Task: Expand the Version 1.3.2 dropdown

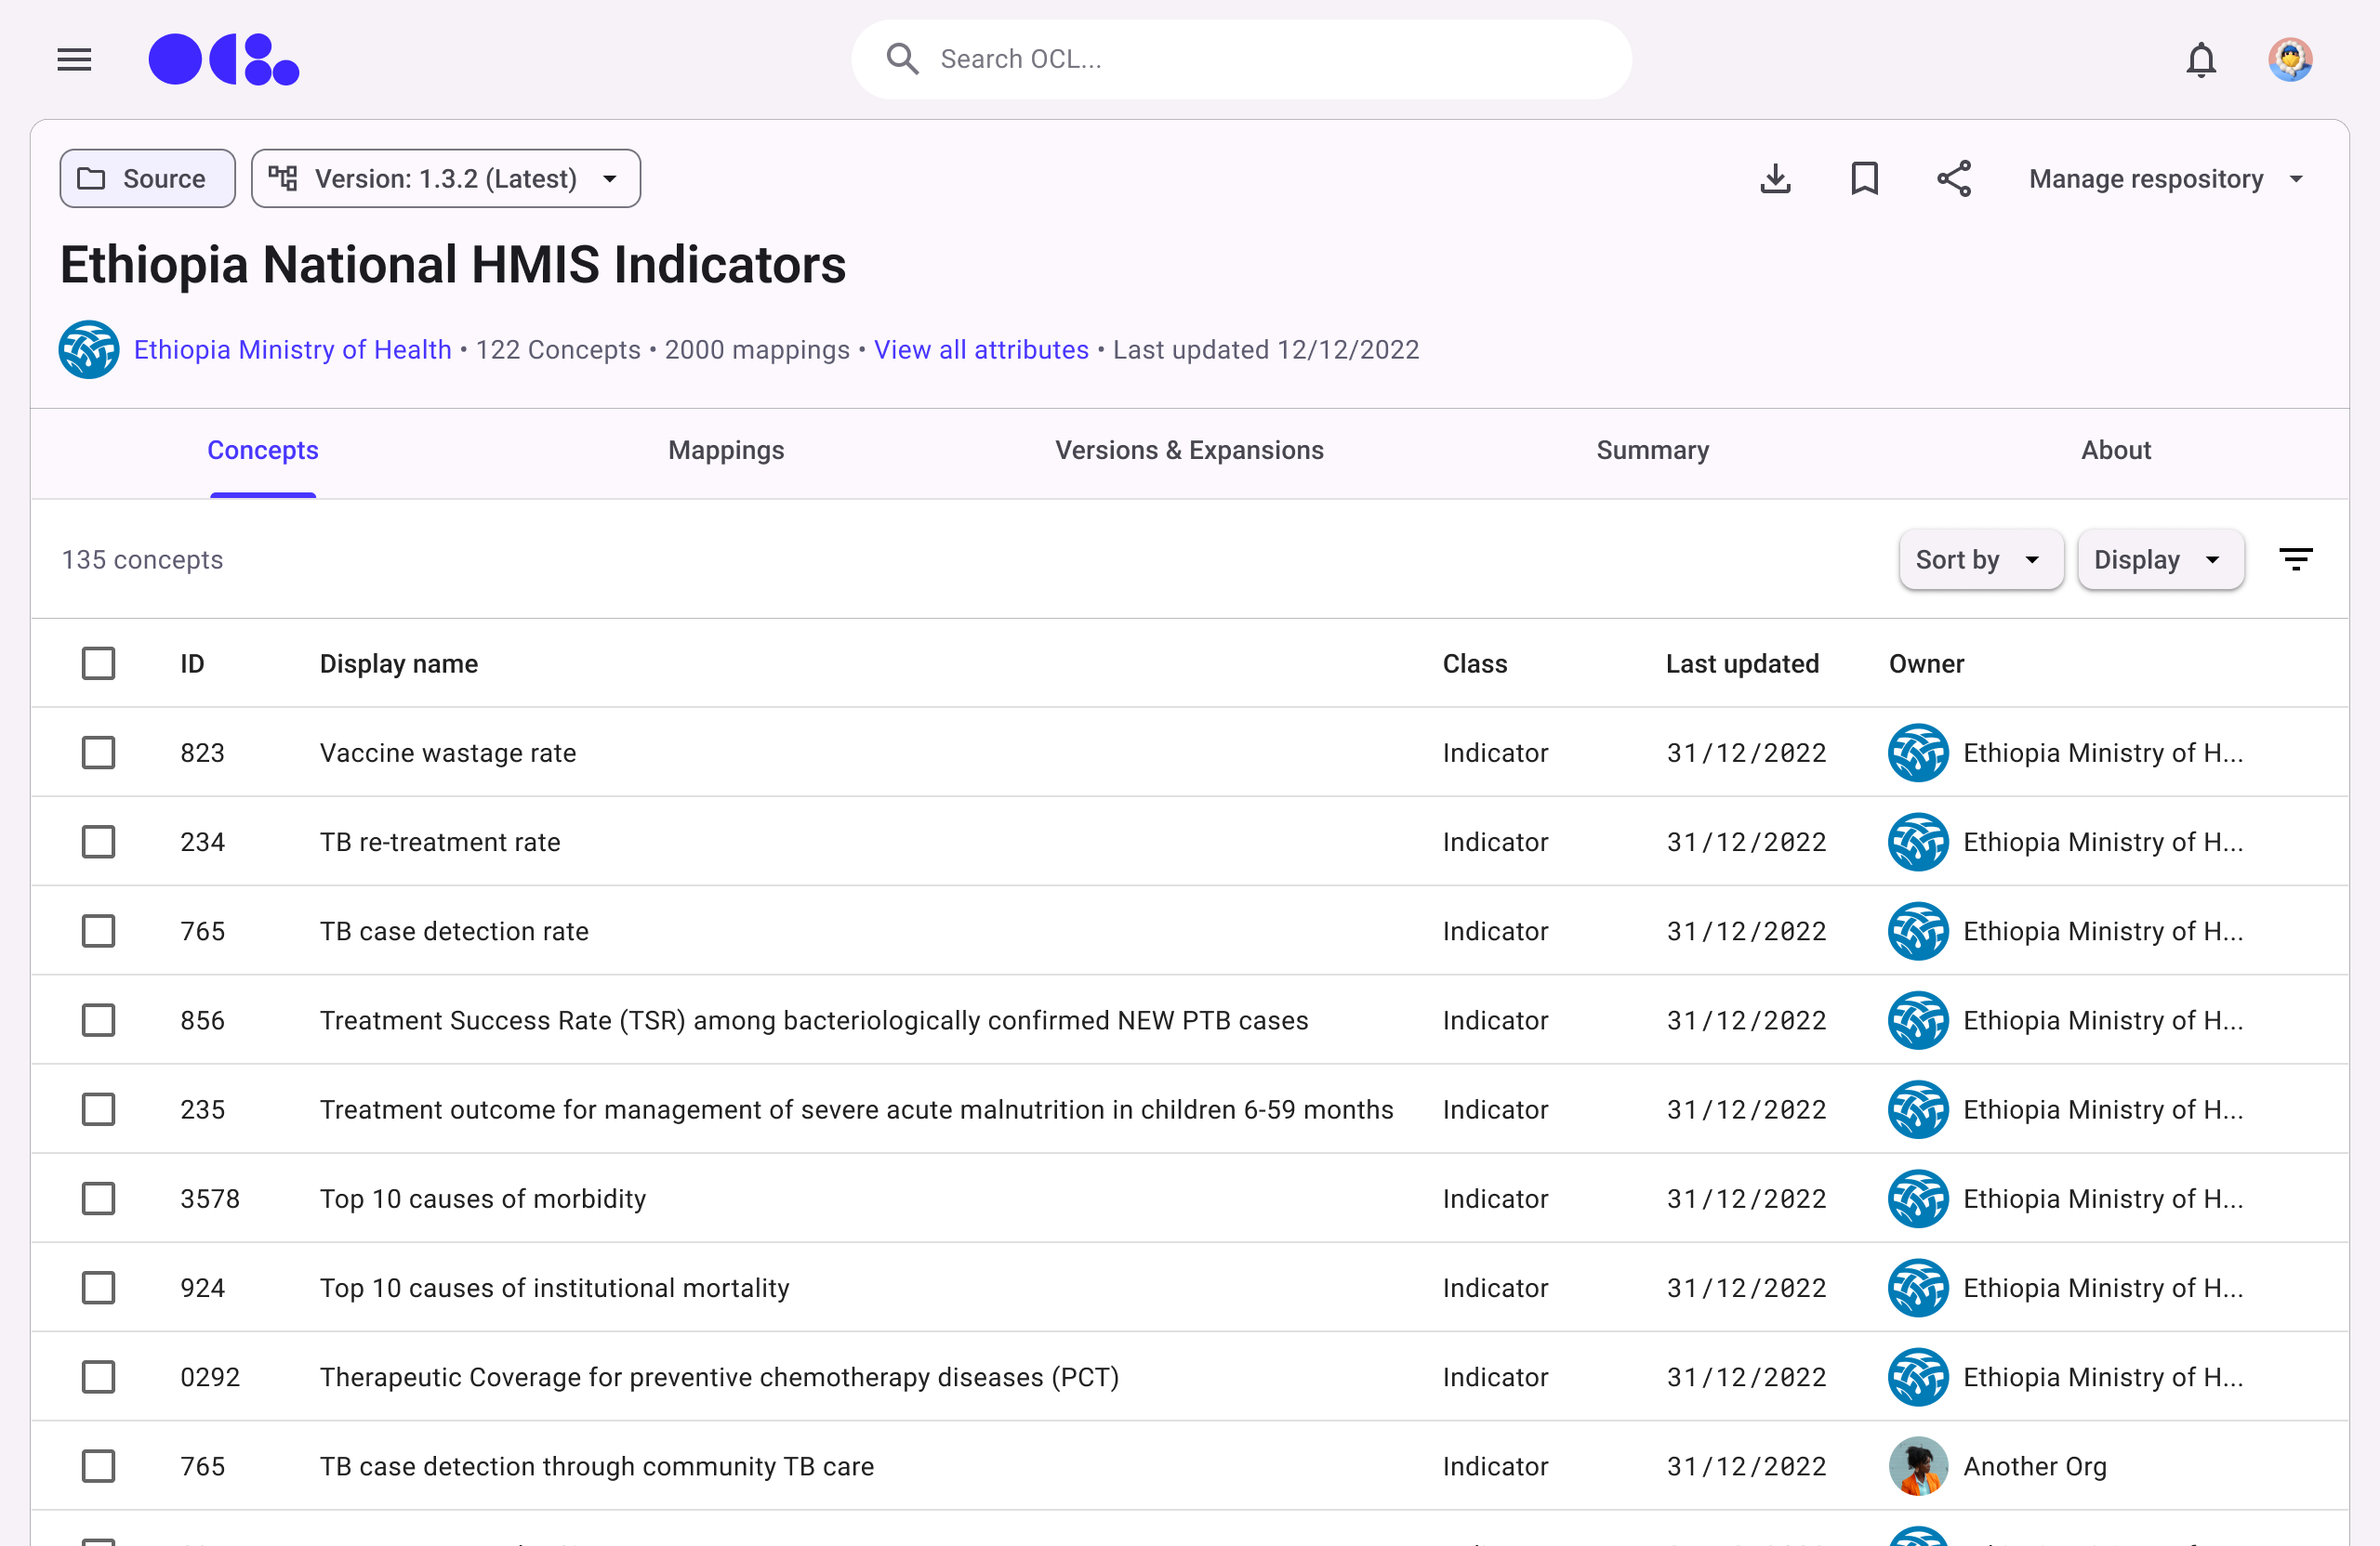Action: (x=446, y=179)
